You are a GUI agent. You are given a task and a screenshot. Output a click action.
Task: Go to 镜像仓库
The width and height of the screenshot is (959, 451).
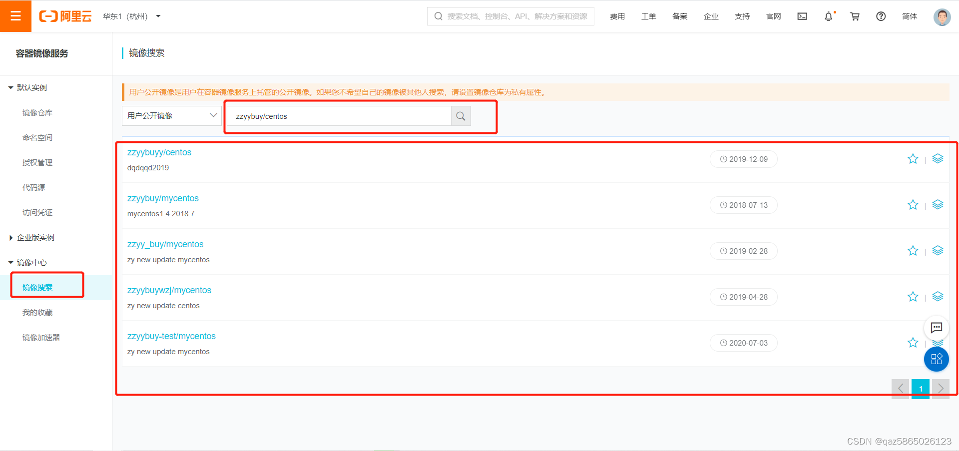click(x=37, y=113)
